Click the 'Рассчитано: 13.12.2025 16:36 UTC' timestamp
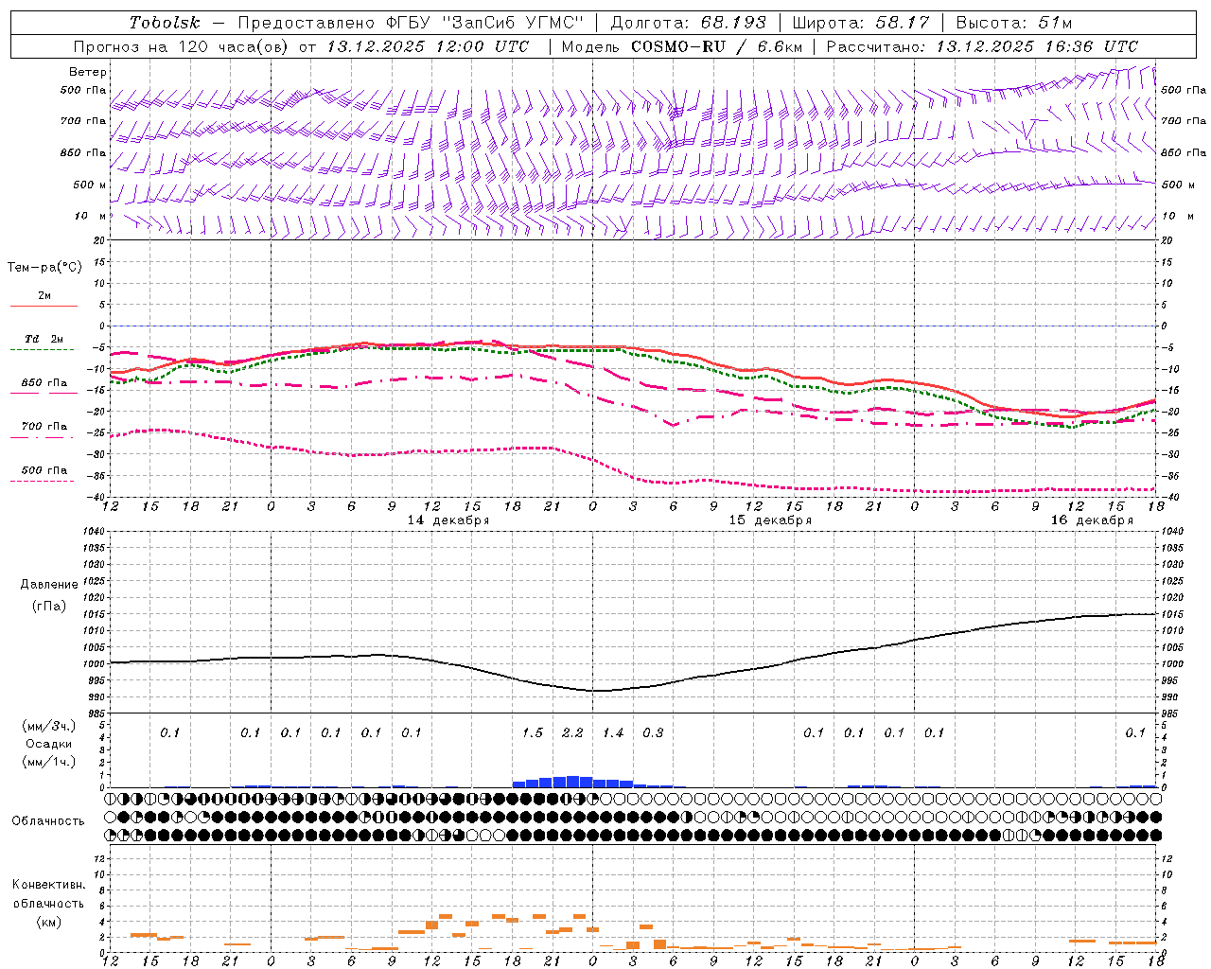Screen dimensions: 1211x969 pos(982,46)
